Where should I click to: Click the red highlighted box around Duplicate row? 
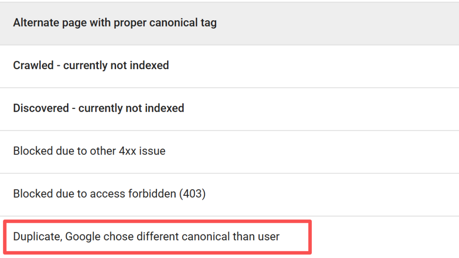[158, 237]
